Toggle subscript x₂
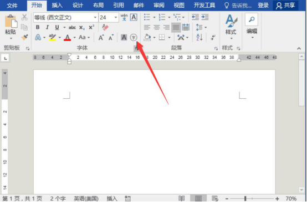The image size is (307, 202). click(82, 27)
